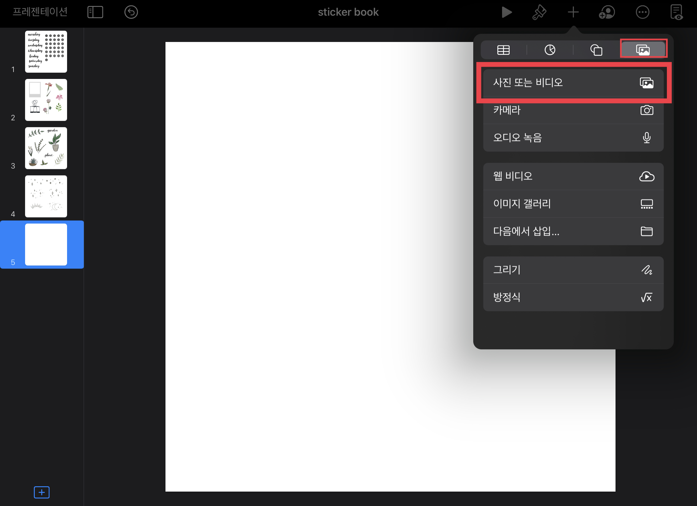Choose 사진 또는 비디오 option

(x=573, y=83)
